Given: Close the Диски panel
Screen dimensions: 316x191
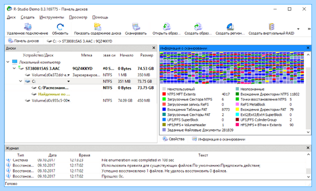Looking at the screenshot, I should point(154,48).
